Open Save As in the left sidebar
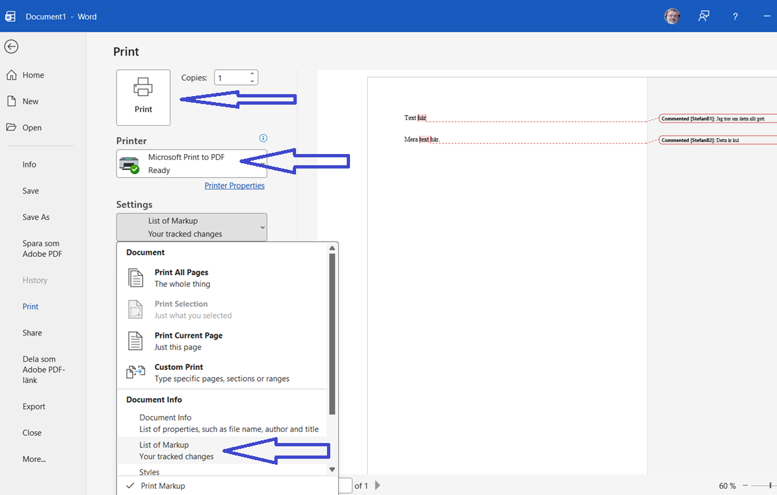This screenshot has height=495, width=777. (36, 217)
